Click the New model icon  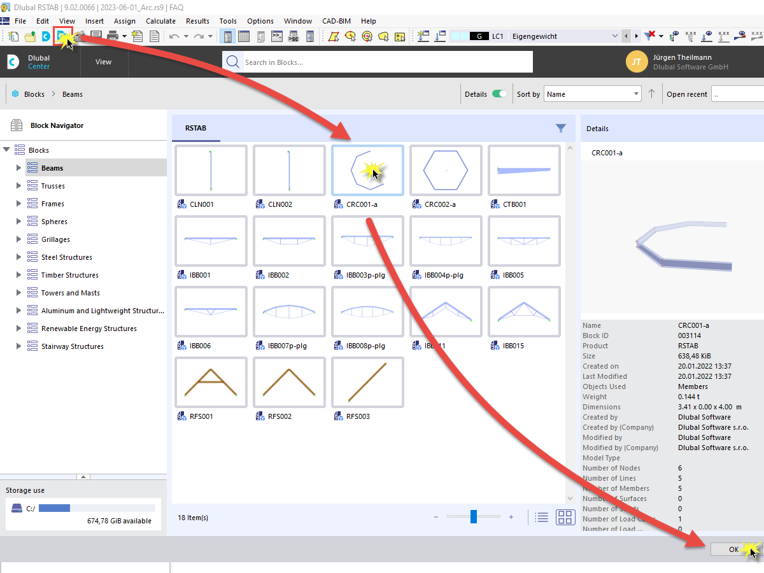13,36
